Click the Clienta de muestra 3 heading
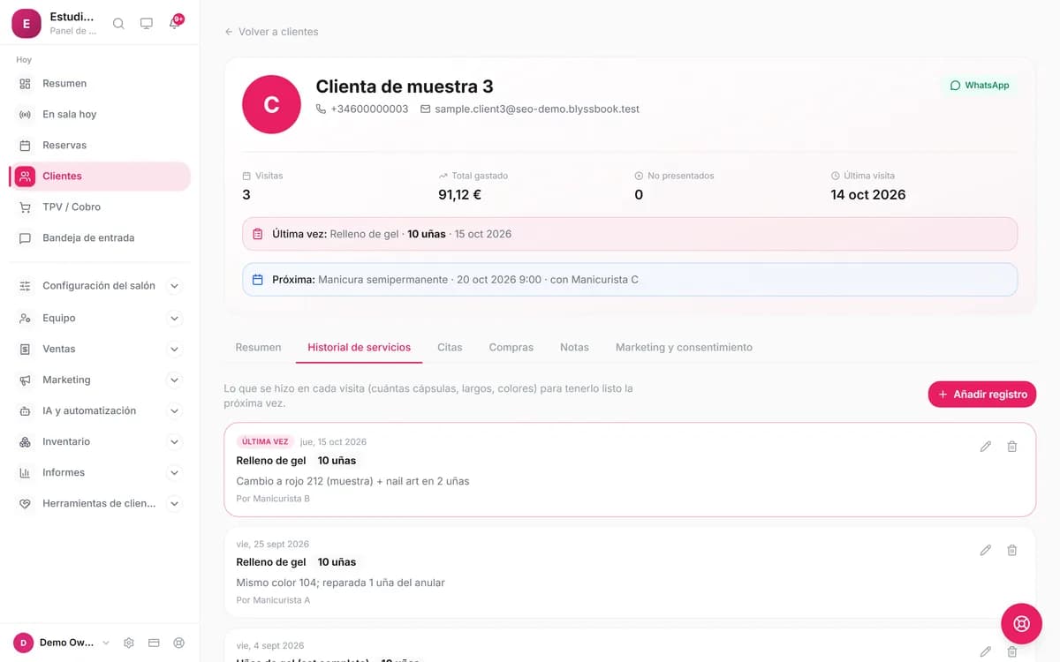 [x=405, y=87]
